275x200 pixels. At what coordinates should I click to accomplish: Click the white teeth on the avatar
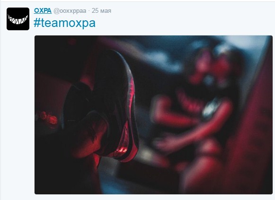18,19
